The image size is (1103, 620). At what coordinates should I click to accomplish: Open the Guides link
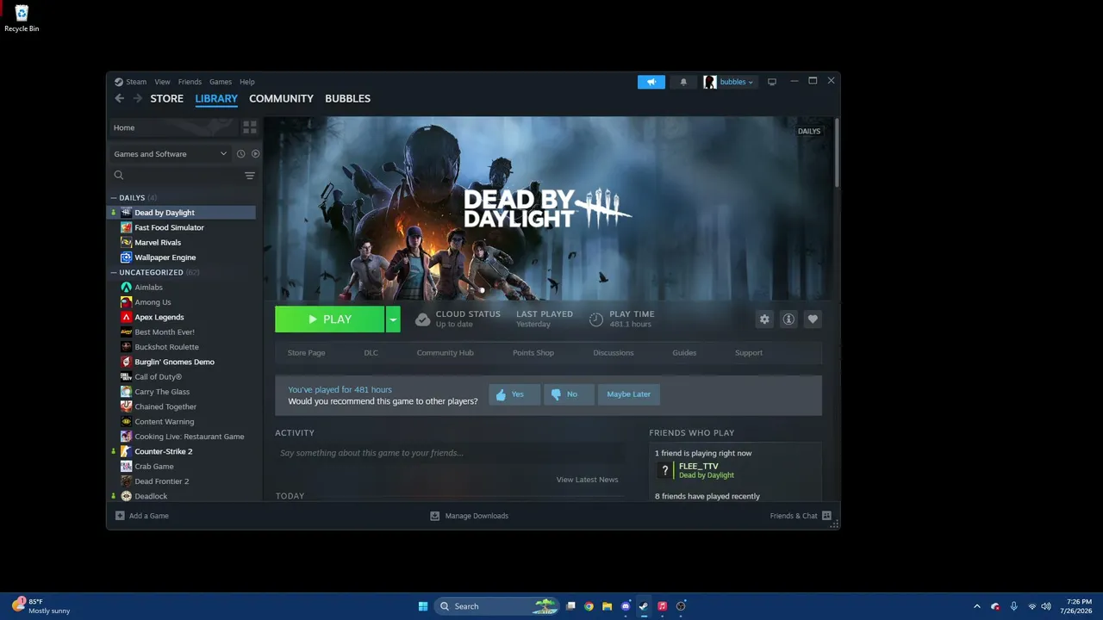click(684, 353)
